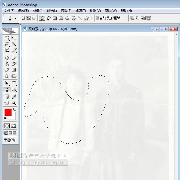The image size is (180, 180).
Task: Reset default foreground and background colors
Action: (5, 119)
